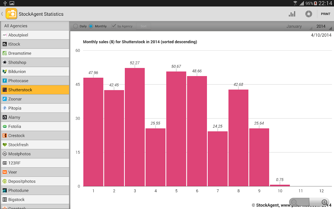Tap the StockAgent camera app icon
The image size is (334, 209).
tap(11, 14)
